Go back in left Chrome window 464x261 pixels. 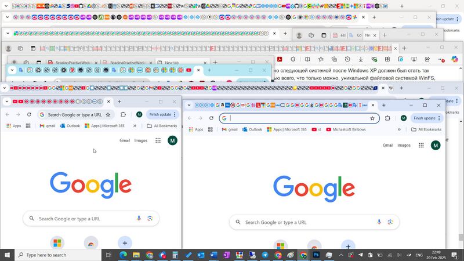coord(8,114)
